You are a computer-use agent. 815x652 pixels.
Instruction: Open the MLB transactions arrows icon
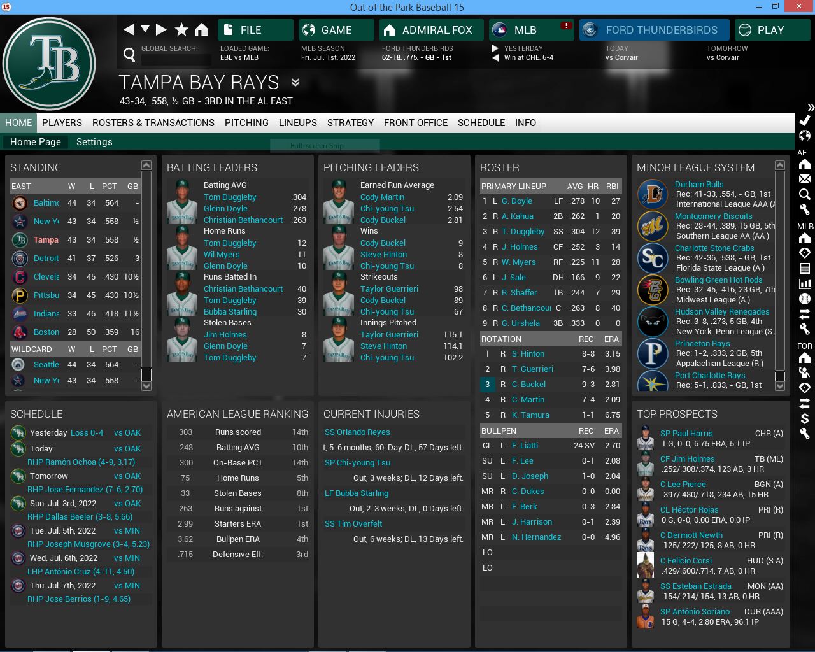[805, 313]
